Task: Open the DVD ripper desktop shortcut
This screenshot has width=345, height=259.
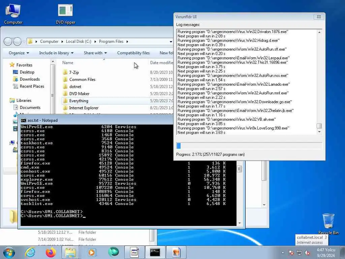Action: click(65, 13)
